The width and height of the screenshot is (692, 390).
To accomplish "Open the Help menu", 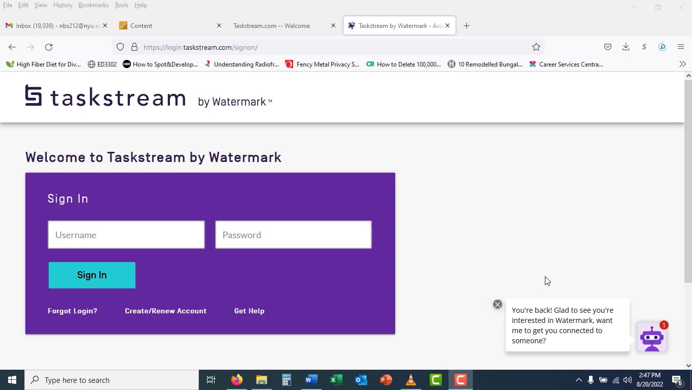I will pyautogui.click(x=141, y=5).
